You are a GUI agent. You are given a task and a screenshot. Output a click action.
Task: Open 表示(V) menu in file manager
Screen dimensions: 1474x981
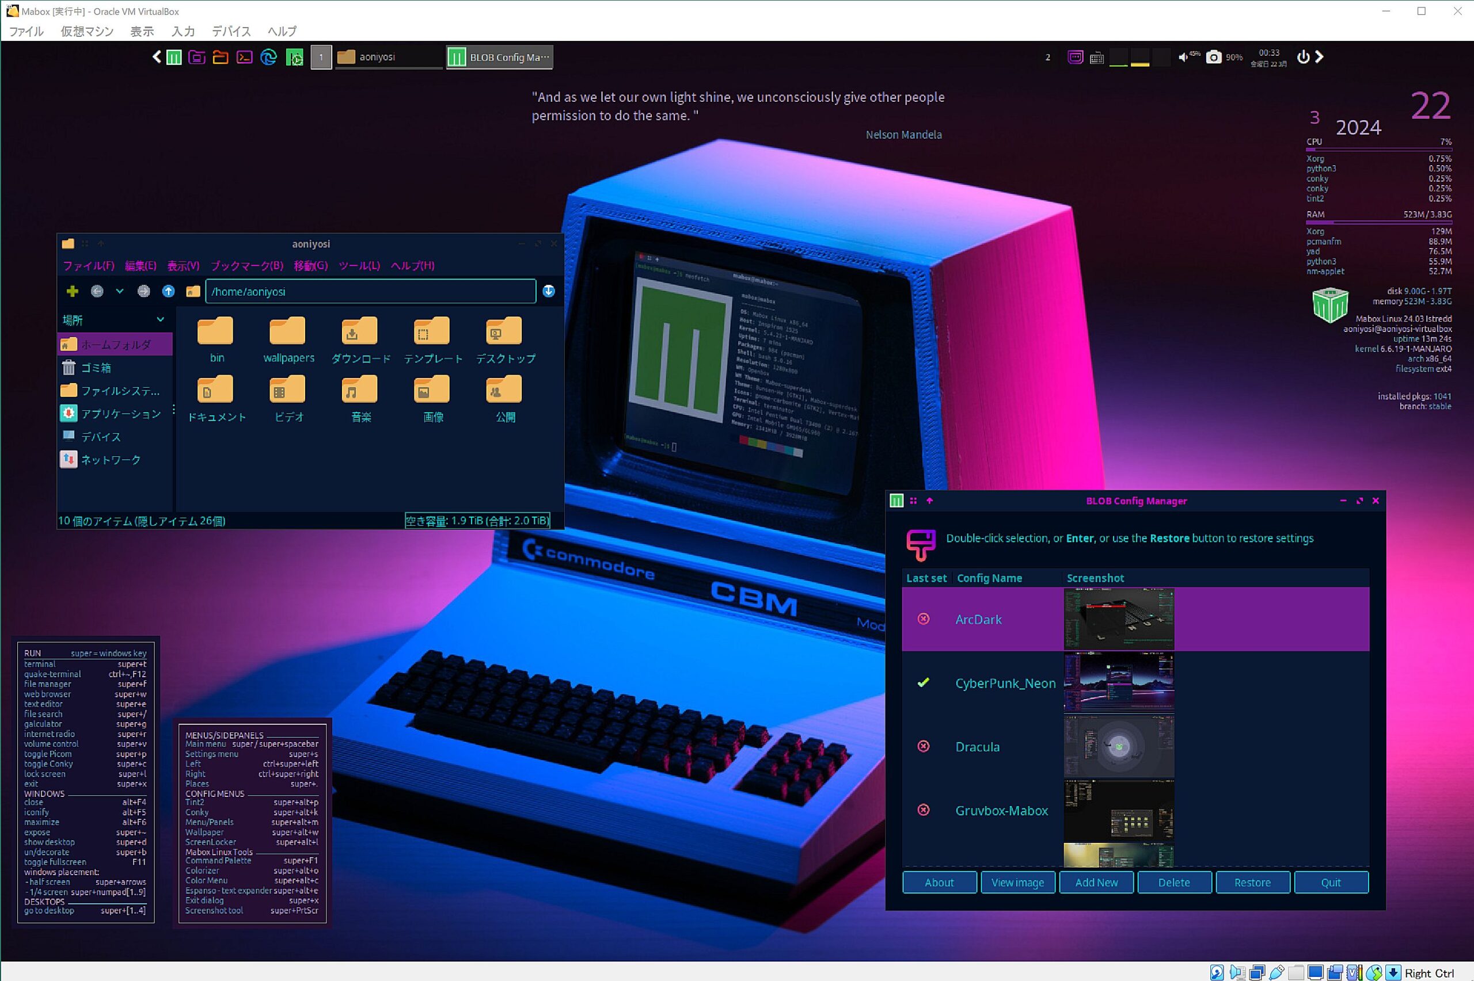coord(183,265)
